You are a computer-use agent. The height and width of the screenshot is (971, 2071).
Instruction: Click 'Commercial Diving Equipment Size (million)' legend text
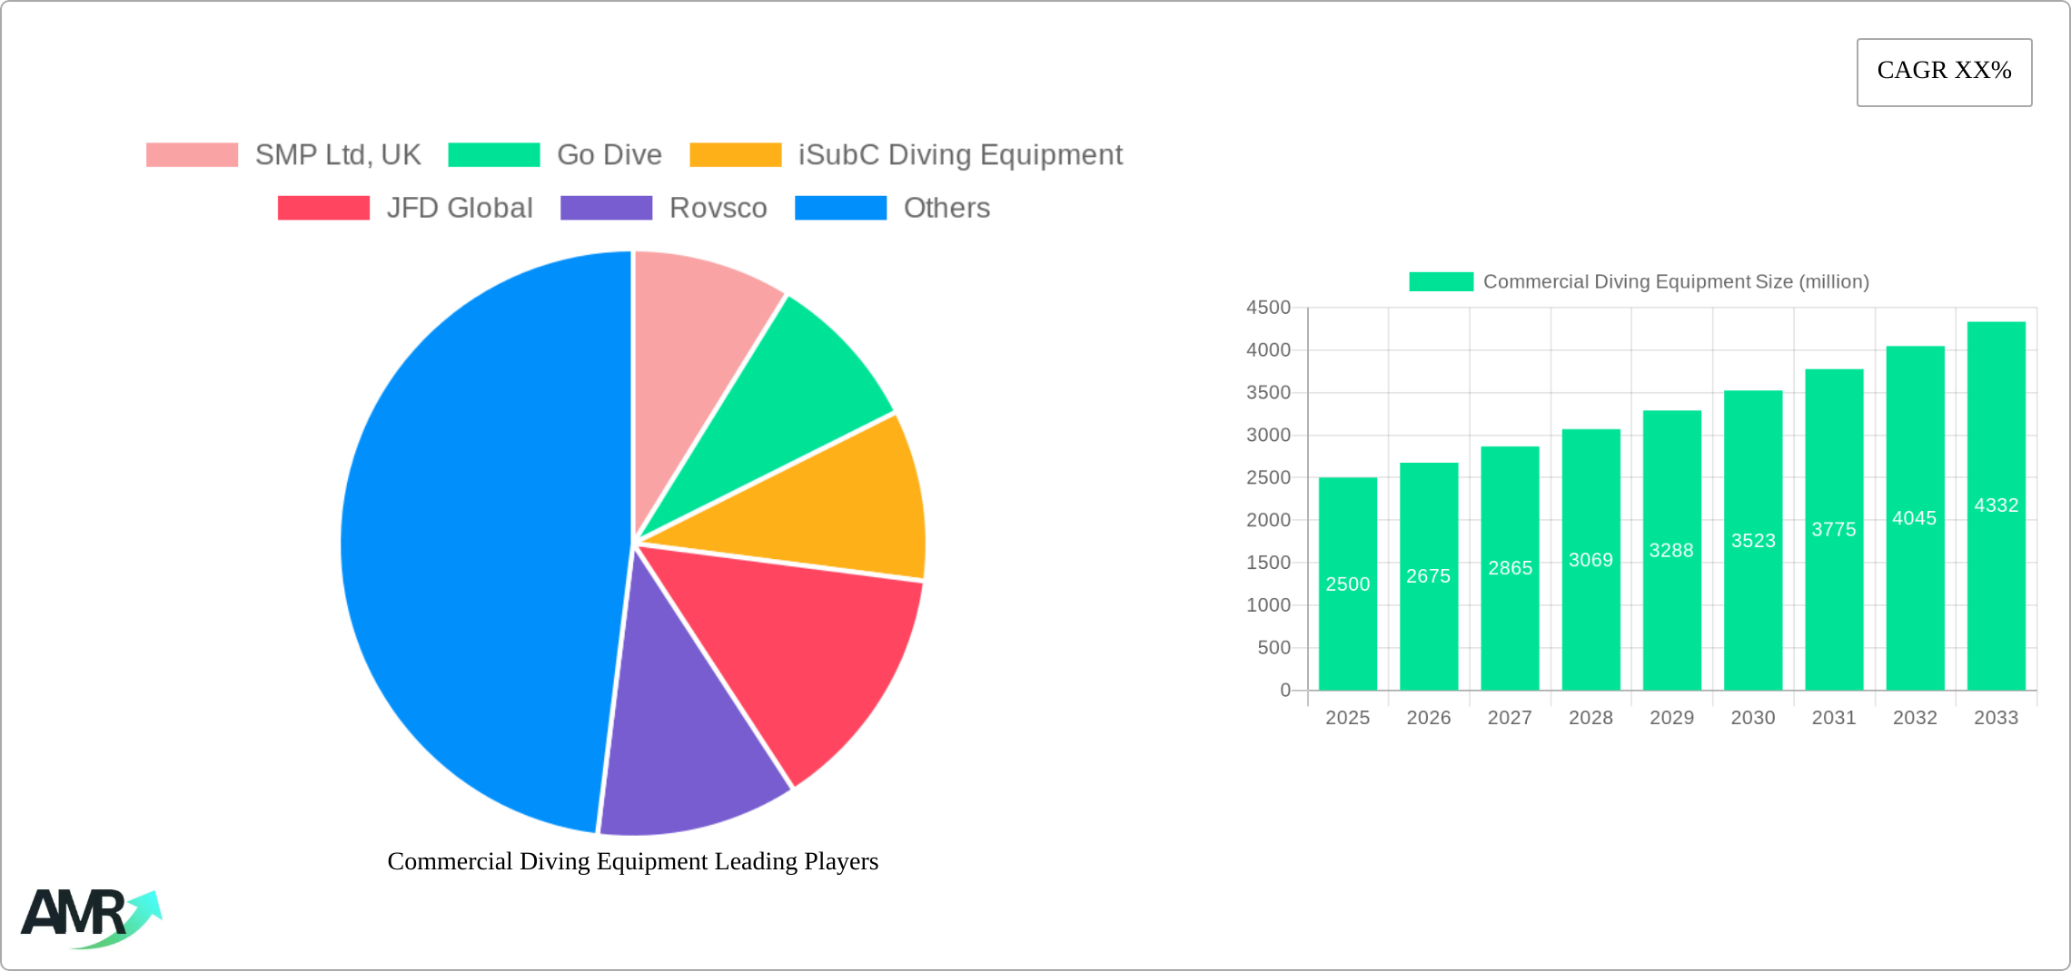click(1676, 281)
